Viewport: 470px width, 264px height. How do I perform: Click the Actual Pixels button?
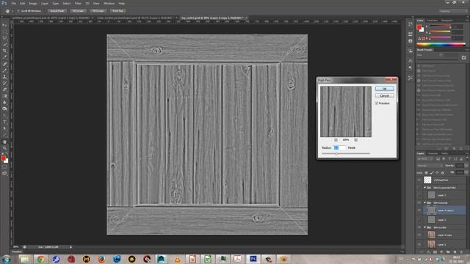click(57, 11)
